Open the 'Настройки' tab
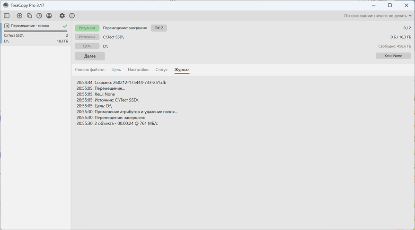Viewport: 415px width, 230px height. coord(138,70)
